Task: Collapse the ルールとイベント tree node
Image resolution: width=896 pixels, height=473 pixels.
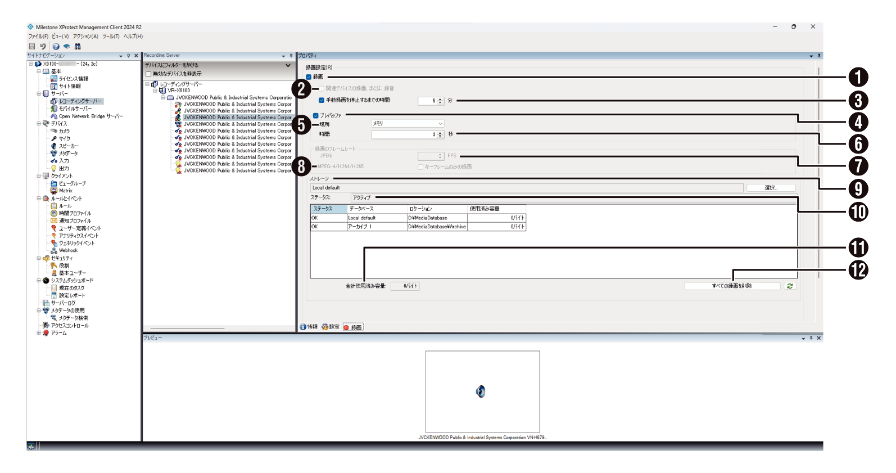Action: pyautogui.click(x=39, y=198)
